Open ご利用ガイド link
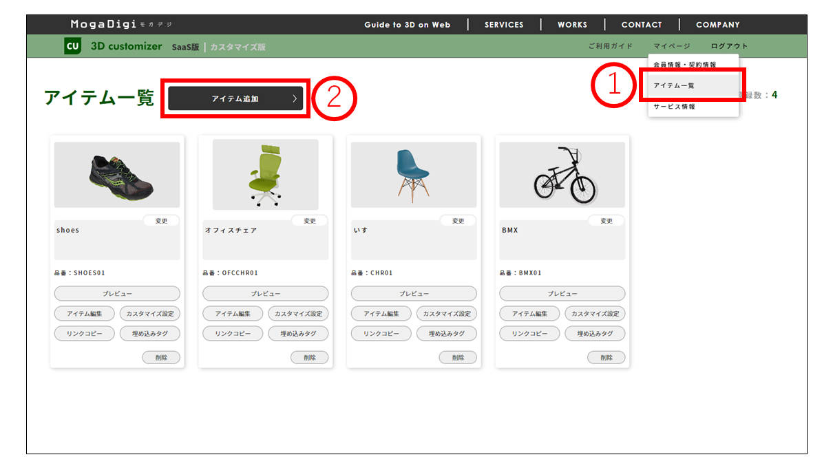 point(610,46)
